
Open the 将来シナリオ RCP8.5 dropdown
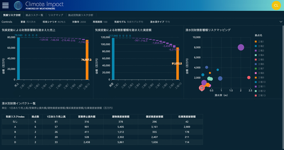coord(54,22)
